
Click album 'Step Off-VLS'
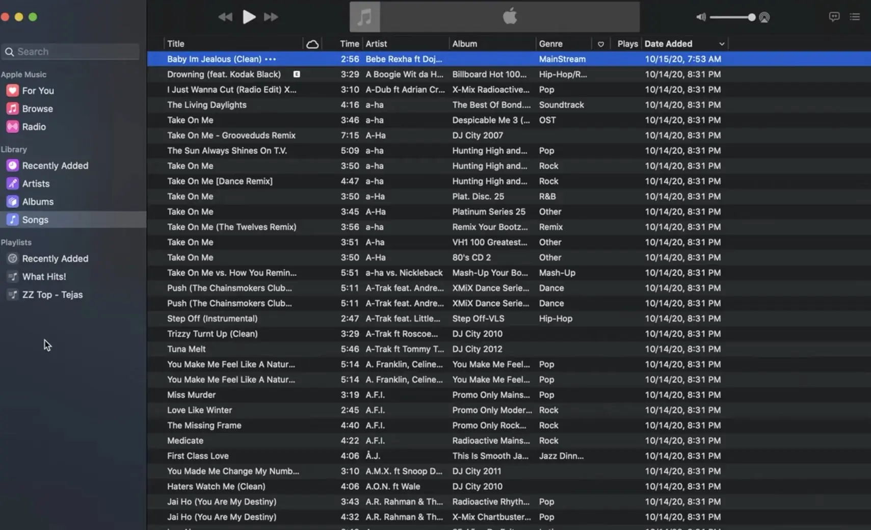coord(478,319)
